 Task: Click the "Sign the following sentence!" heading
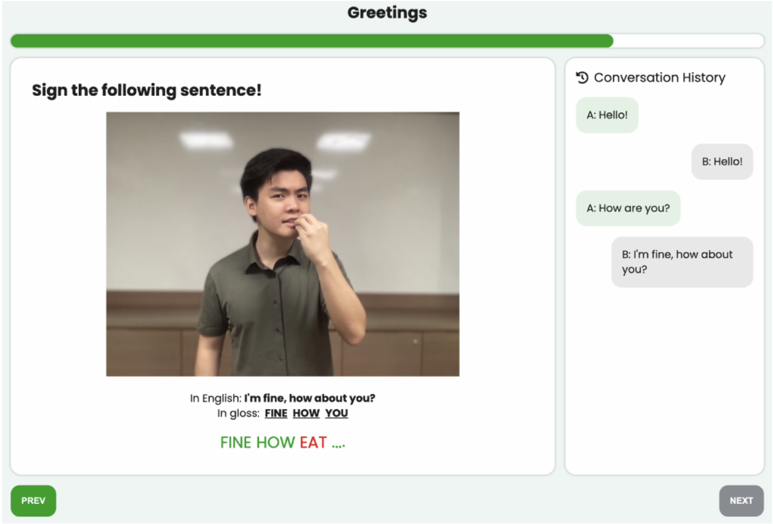[x=147, y=90]
